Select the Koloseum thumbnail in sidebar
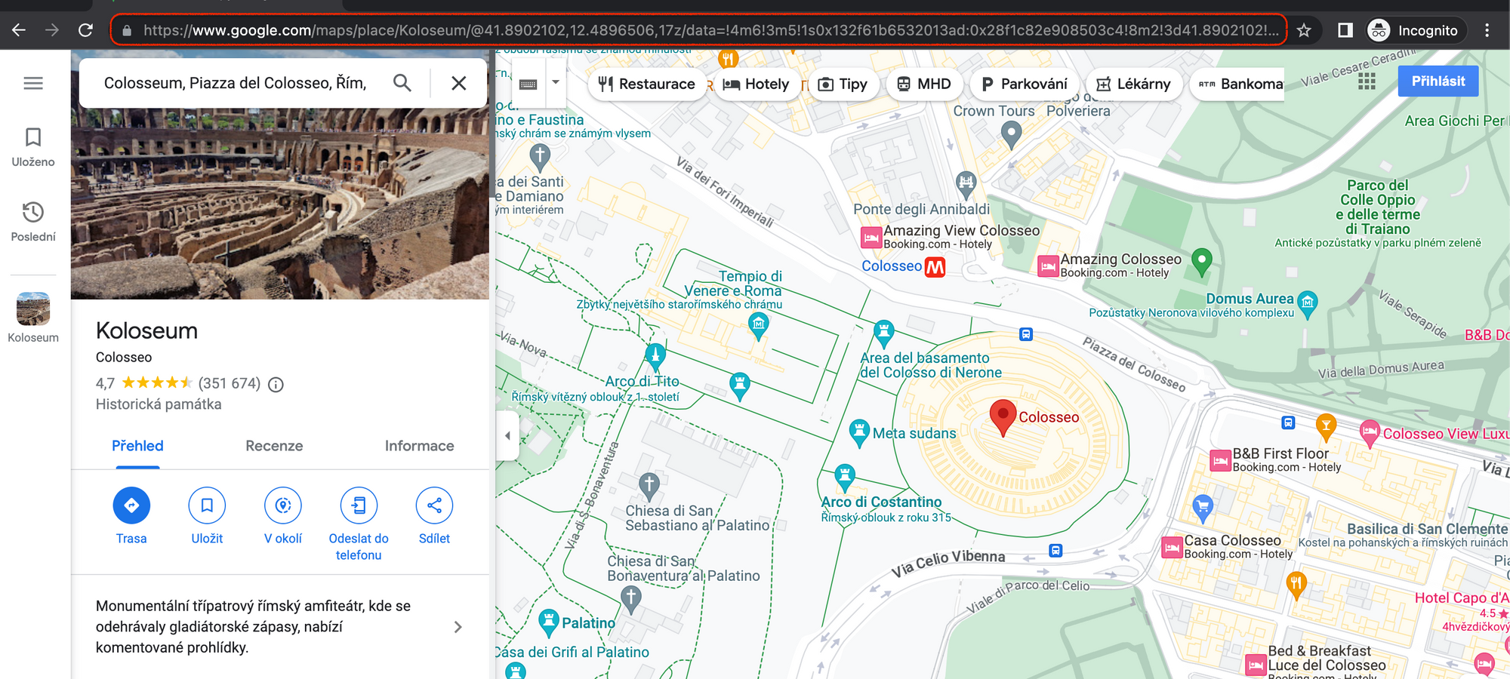 (x=33, y=309)
